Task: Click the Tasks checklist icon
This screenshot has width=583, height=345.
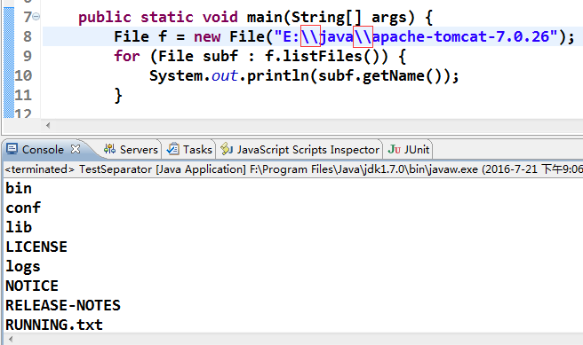Action: [173, 149]
